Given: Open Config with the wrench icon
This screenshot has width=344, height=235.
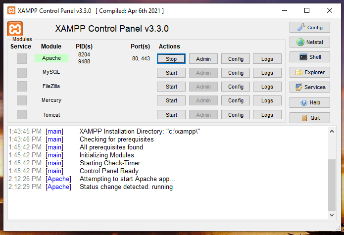Looking at the screenshot, I should tap(309, 27).
